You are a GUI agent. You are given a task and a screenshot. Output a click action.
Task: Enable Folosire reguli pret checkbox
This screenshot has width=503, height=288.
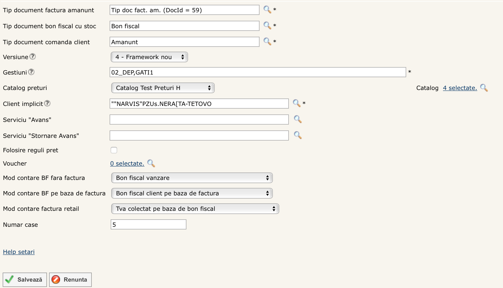tap(114, 150)
